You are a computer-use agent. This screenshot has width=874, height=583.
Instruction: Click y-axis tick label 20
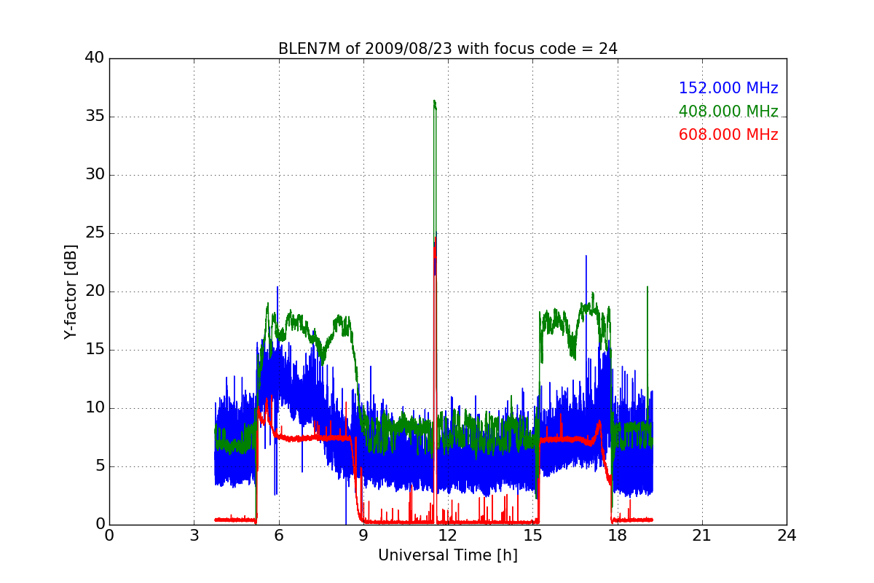pos(95,291)
